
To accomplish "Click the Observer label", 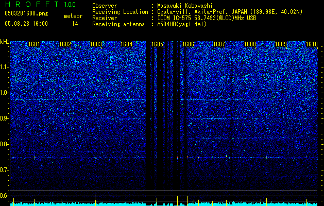I will click(105, 6).
